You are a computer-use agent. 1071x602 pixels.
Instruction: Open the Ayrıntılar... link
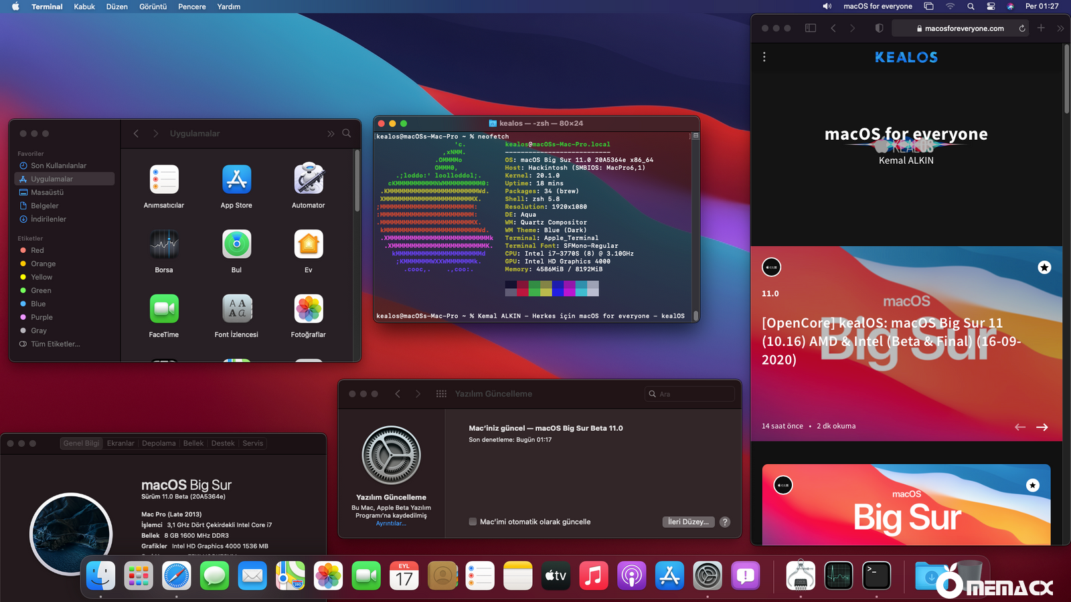click(x=391, y=524)
